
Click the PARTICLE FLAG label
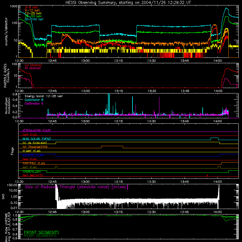(34, 163)
